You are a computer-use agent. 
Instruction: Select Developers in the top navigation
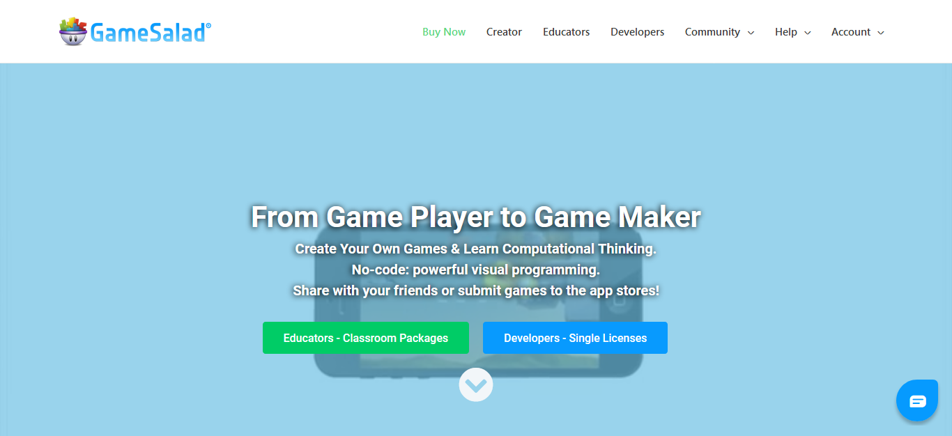click(637, 32)
